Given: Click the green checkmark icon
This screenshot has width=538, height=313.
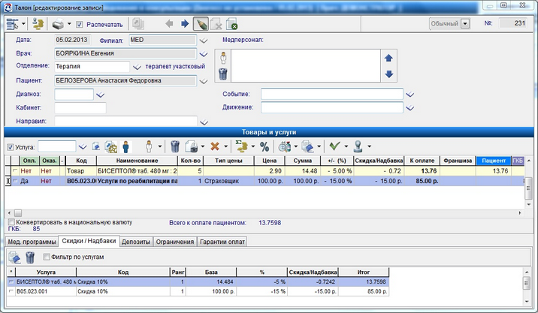Looking at the screenshot, I should click(x=334, y=146).
